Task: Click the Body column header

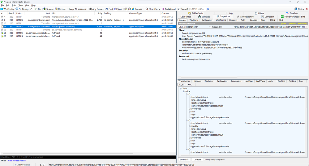Action: [100, 13]
